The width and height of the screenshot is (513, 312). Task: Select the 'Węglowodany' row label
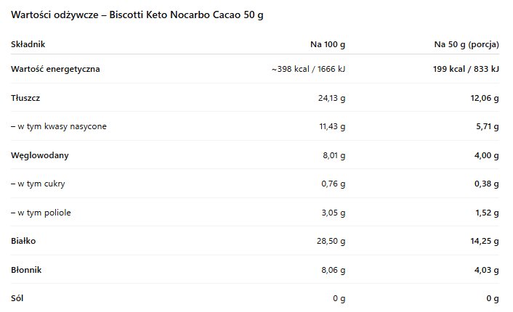click(x=40, y=155)
